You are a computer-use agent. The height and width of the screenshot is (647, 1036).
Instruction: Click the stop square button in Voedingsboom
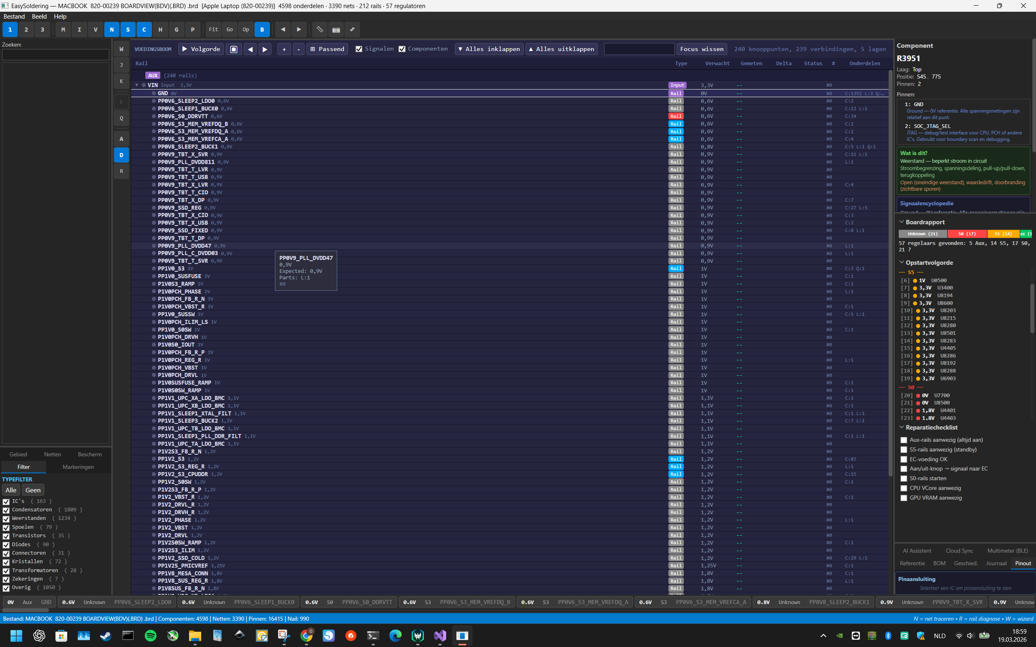coord(234,49)
